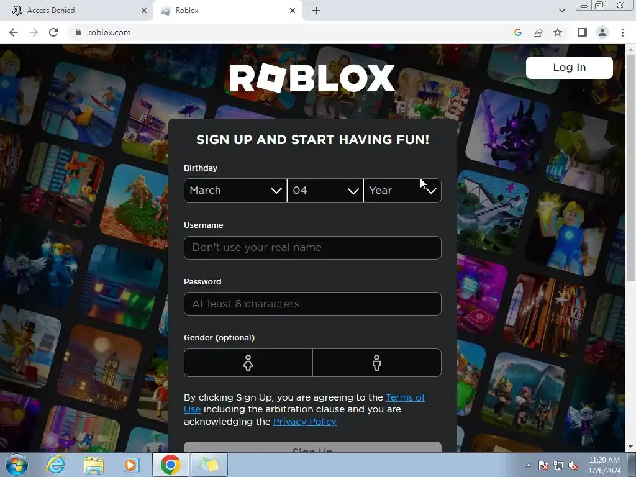The height and width of the screenshot is (477, 636).
Task: Click the taskbar clock showing 11:20 AM
Action: (x=604, y=465)
